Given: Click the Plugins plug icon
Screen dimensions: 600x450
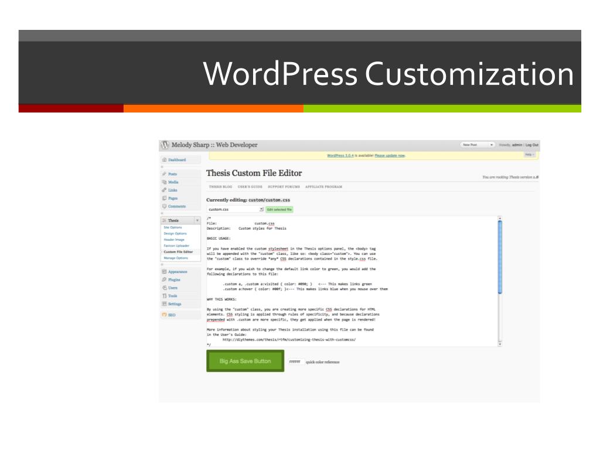Looking at the screenshot, I should tap(164, 279).
